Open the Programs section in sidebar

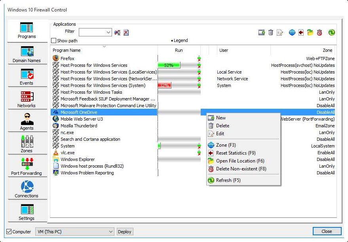point(27,31)
